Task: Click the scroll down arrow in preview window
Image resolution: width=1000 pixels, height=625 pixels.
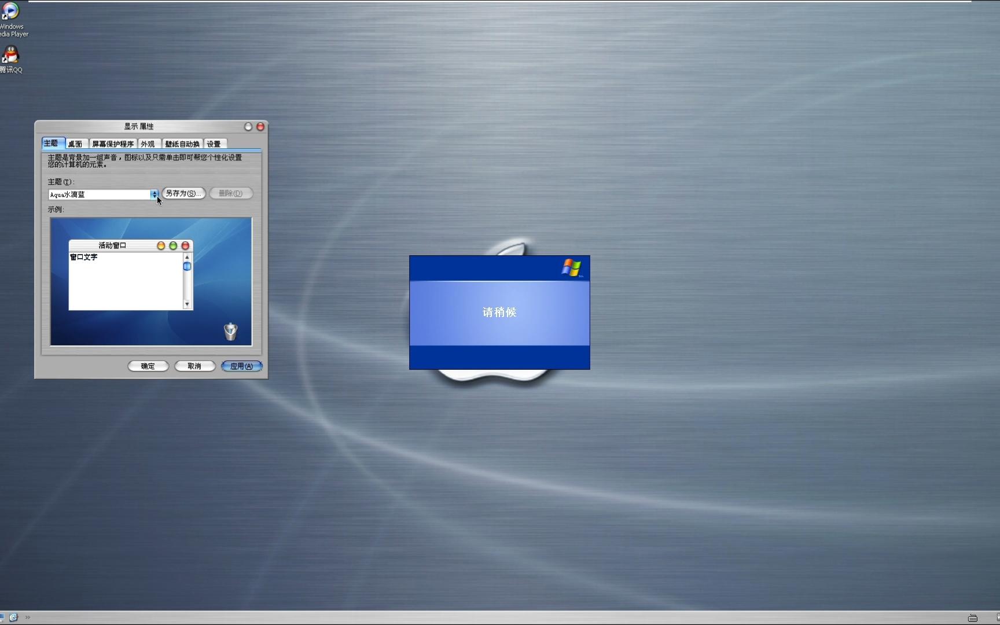Action: pos(187,304)
